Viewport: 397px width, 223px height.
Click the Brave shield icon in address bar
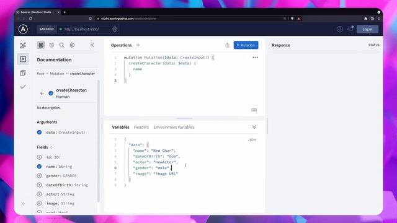pyautogui.click(x=292, y=19)
